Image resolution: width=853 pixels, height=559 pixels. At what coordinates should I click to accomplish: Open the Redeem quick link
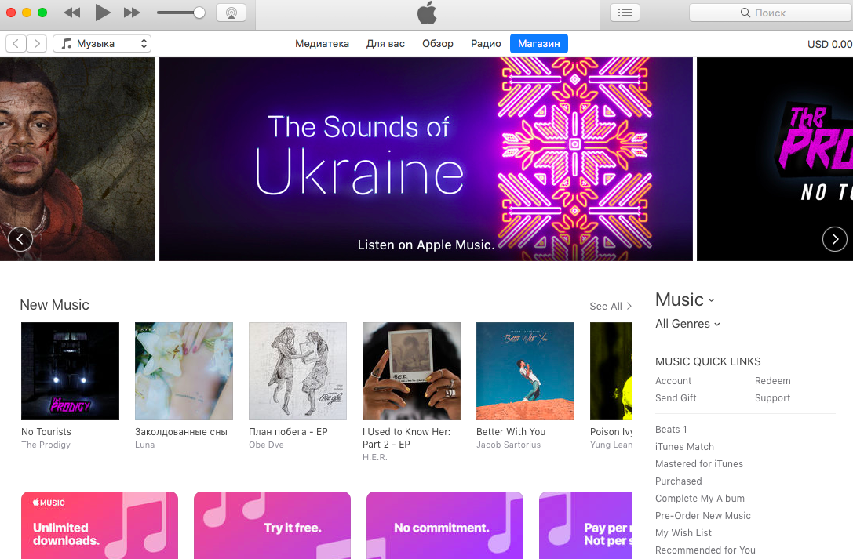coord(772,381)
